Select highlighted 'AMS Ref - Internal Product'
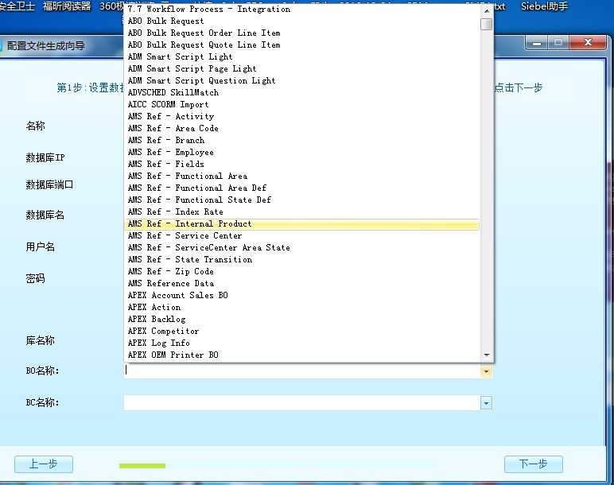Image resolution: width=614 pixels, height=485 pixels. (301, 224)
